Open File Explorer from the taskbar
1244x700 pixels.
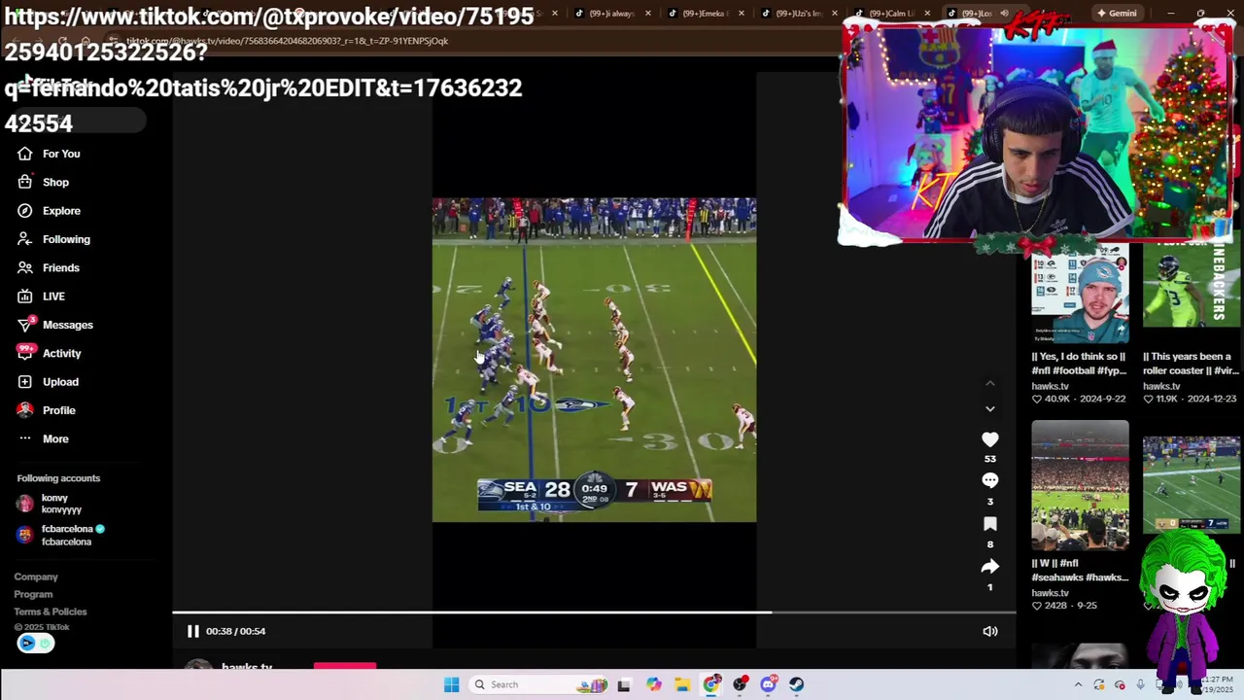coord(682,684)
